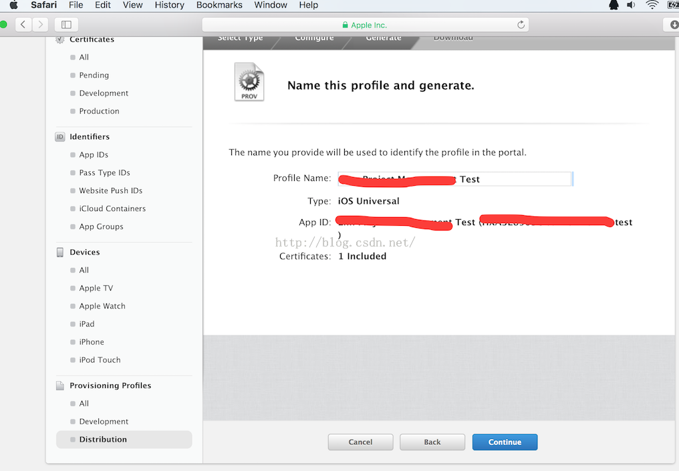Click Safari address bar showing Apple Inc.

(x=365, y=25)
